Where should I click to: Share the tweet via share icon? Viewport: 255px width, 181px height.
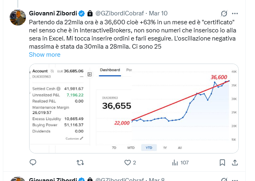pos(235,163)
